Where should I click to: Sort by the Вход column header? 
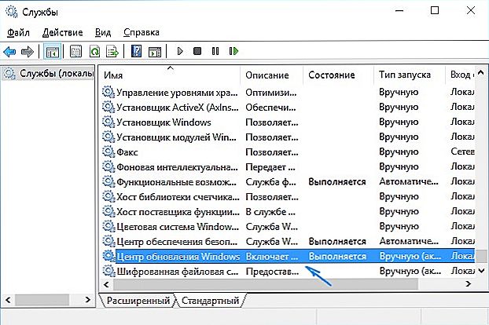point(461,75)
